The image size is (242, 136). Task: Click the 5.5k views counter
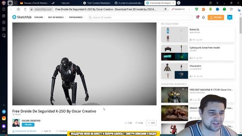click(139, 123)
